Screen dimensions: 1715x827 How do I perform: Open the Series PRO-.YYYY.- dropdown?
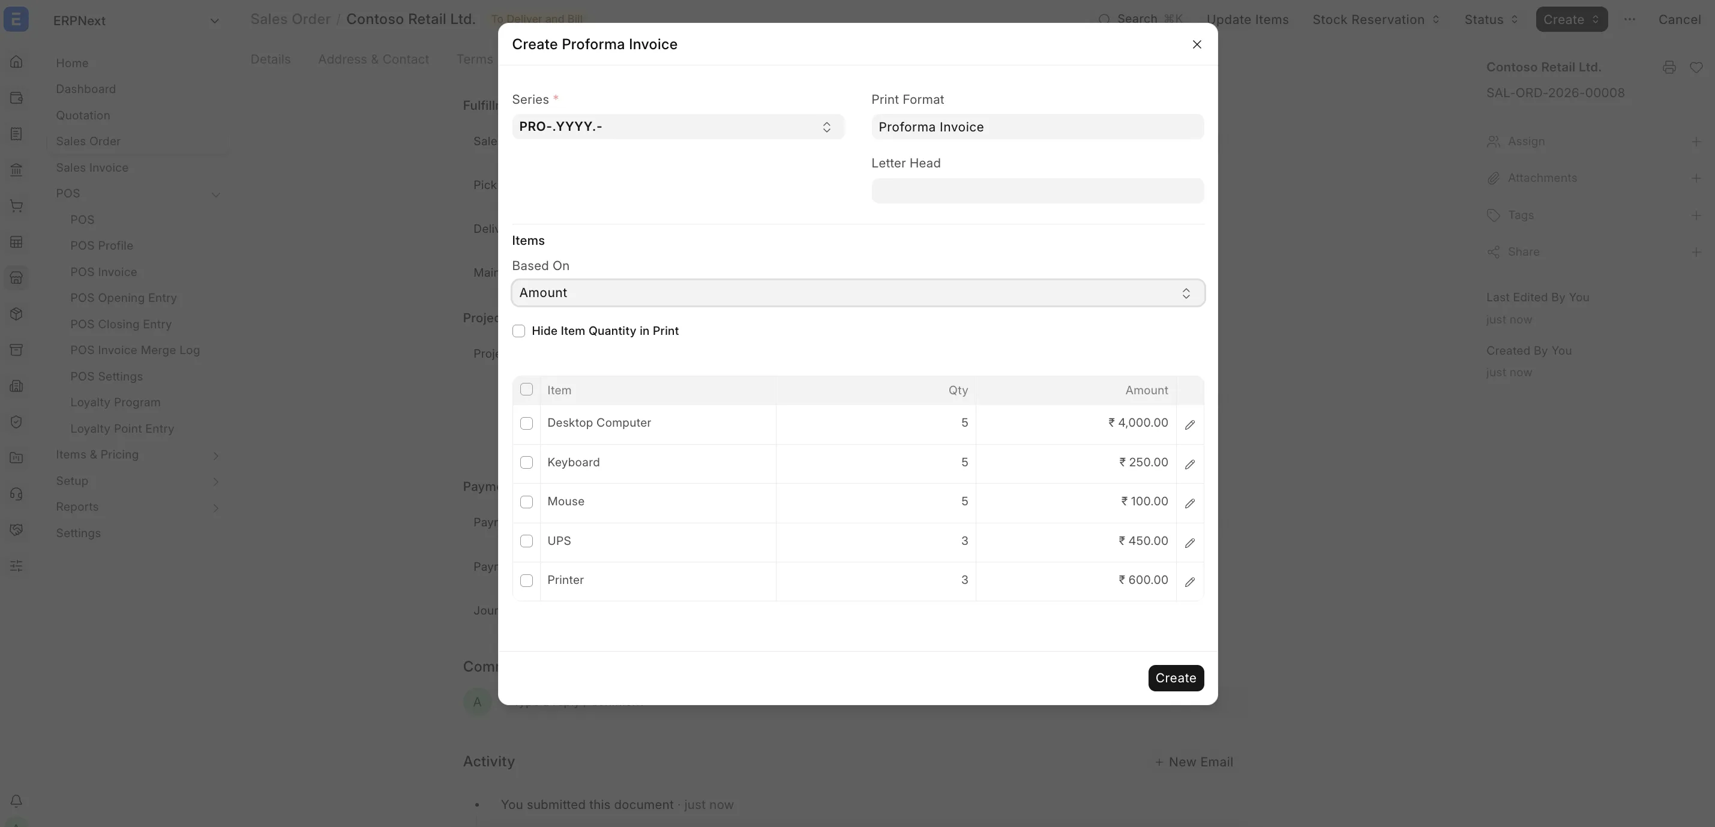(x=677, y=127)
